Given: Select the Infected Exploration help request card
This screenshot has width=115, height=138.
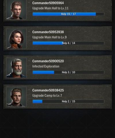Looking at the screenshot, I should tap(58, 68).
